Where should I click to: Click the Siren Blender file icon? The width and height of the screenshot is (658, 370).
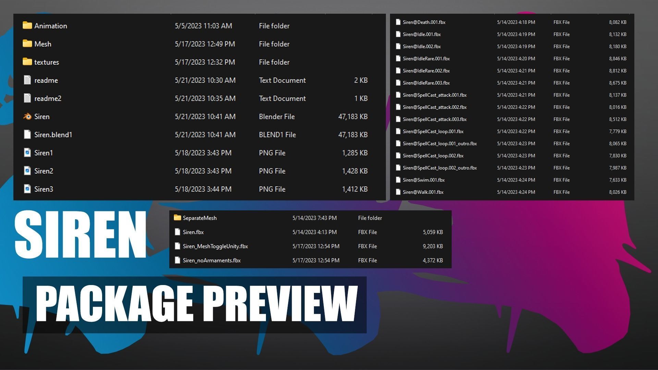27,116
